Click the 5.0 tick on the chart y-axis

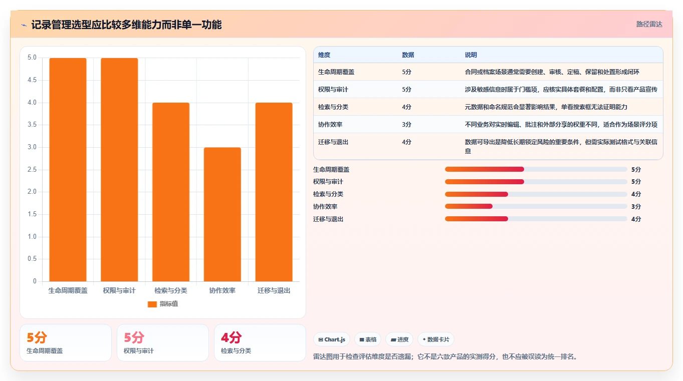coord(32,58)
